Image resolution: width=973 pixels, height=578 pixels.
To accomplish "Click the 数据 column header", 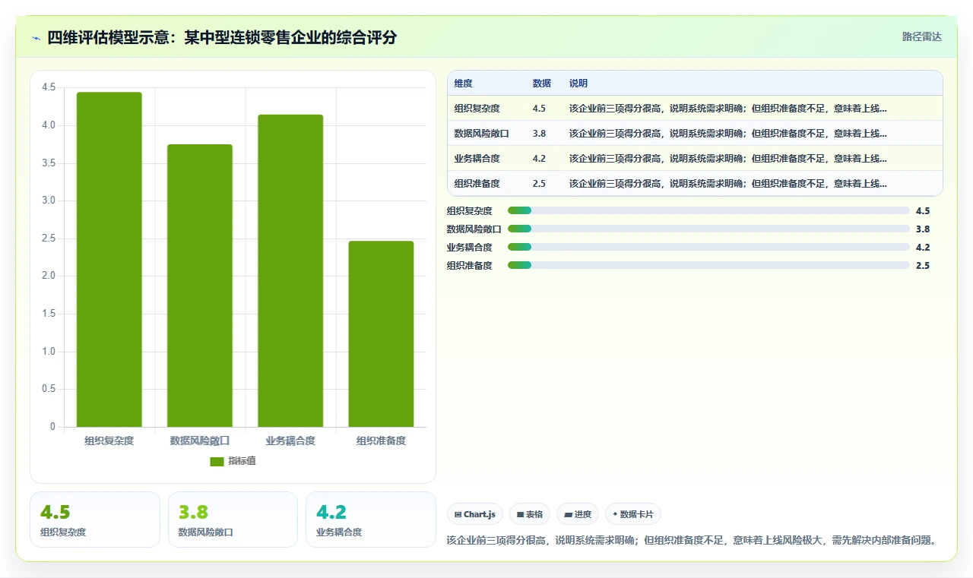I will [x=542, y=84].
